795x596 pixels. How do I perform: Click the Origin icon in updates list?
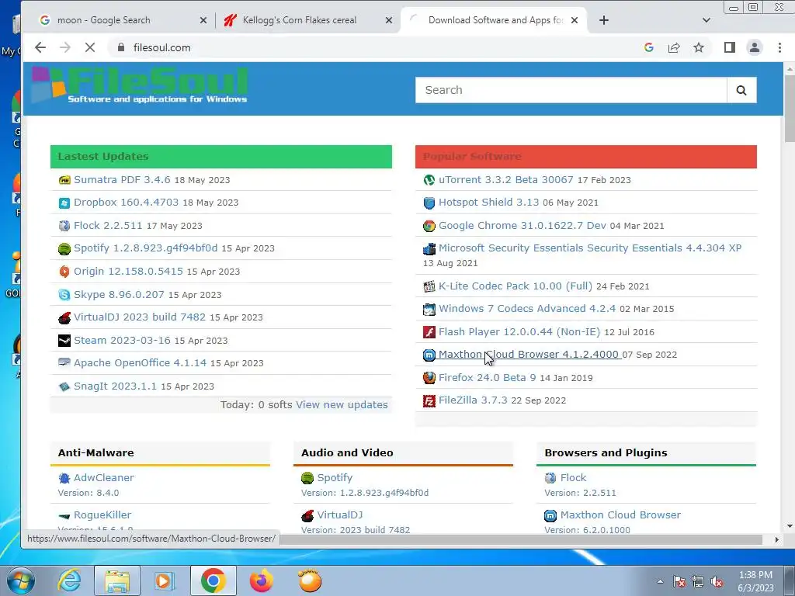[64, 272]
